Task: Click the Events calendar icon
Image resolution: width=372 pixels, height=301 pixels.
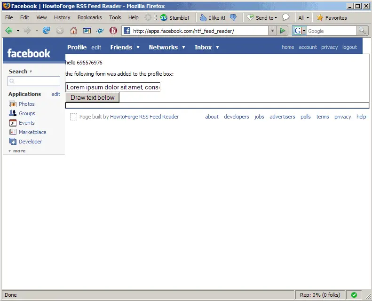Action: tap(13, 123)
